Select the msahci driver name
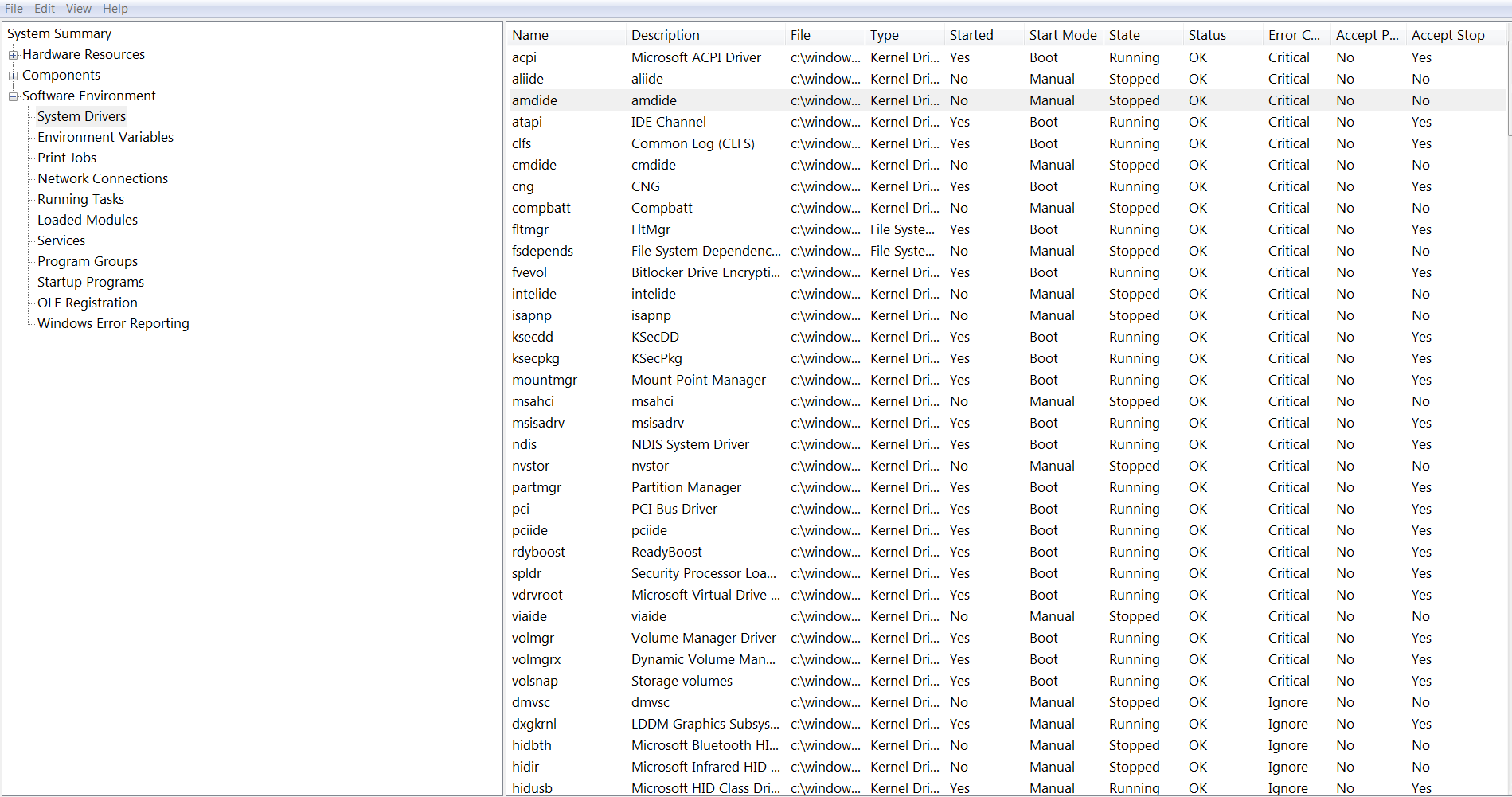The width and height of the screenshot is (1512, 797). coord(533,401)
